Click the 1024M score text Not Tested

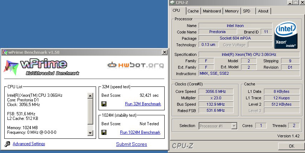[149, 124]
